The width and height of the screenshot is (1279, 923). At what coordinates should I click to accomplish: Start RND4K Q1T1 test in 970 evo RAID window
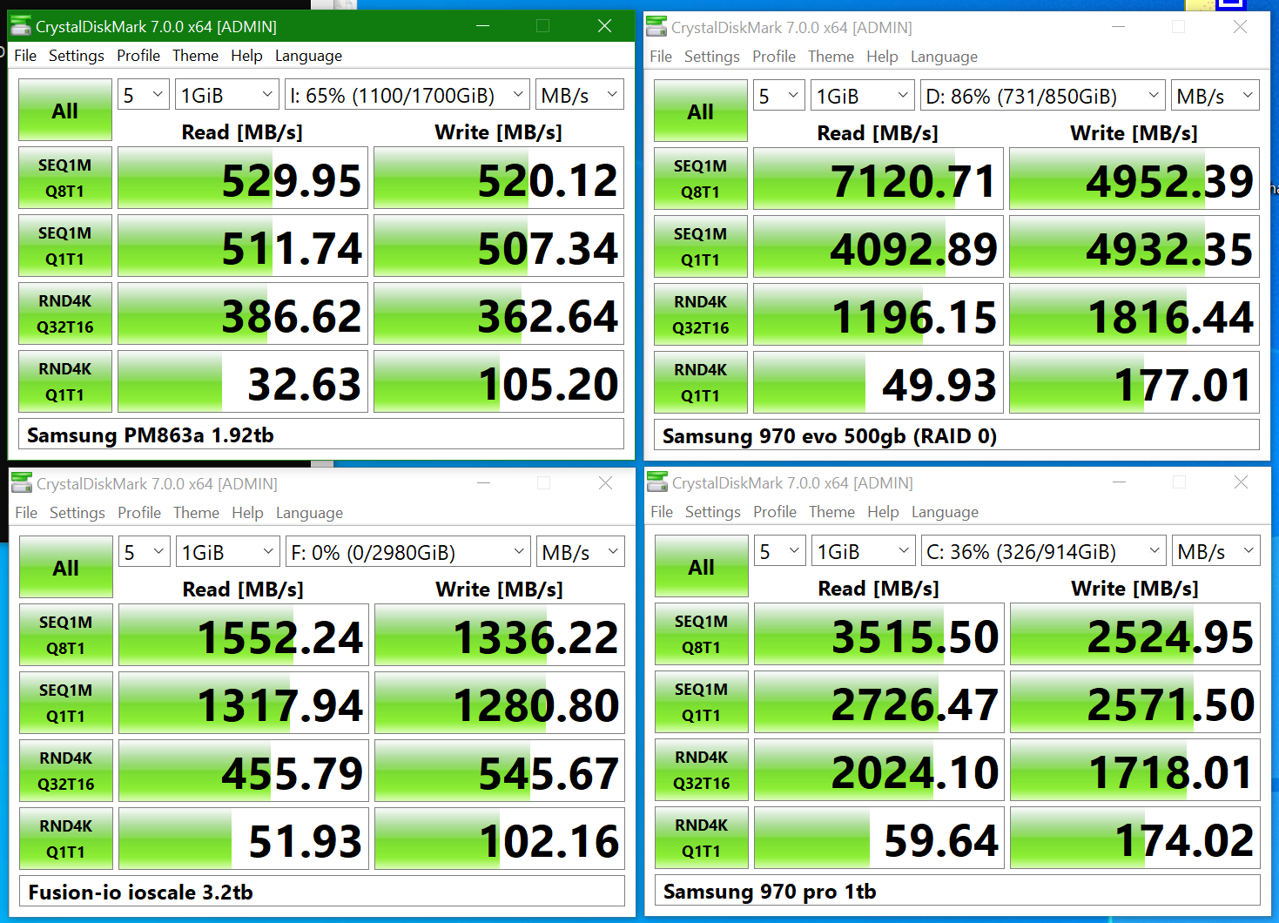pos(701,382)
